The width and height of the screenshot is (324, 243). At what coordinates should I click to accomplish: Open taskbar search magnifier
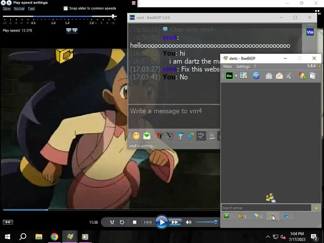click(23, 237)
